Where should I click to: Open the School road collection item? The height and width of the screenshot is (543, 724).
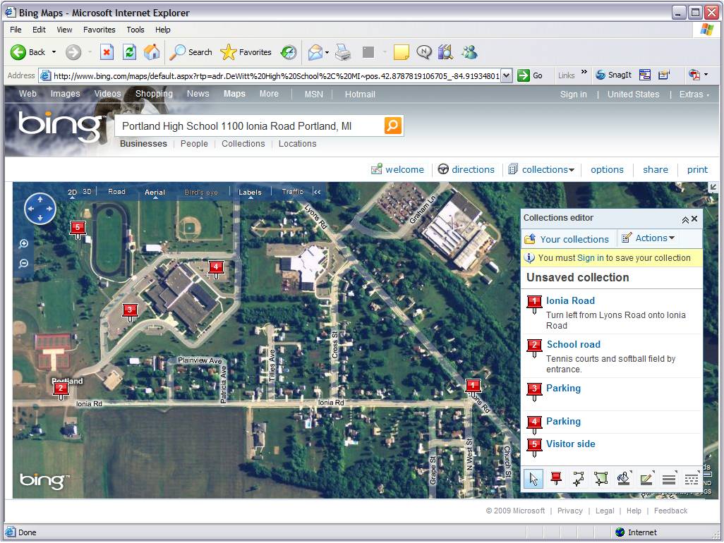point(574,345)
